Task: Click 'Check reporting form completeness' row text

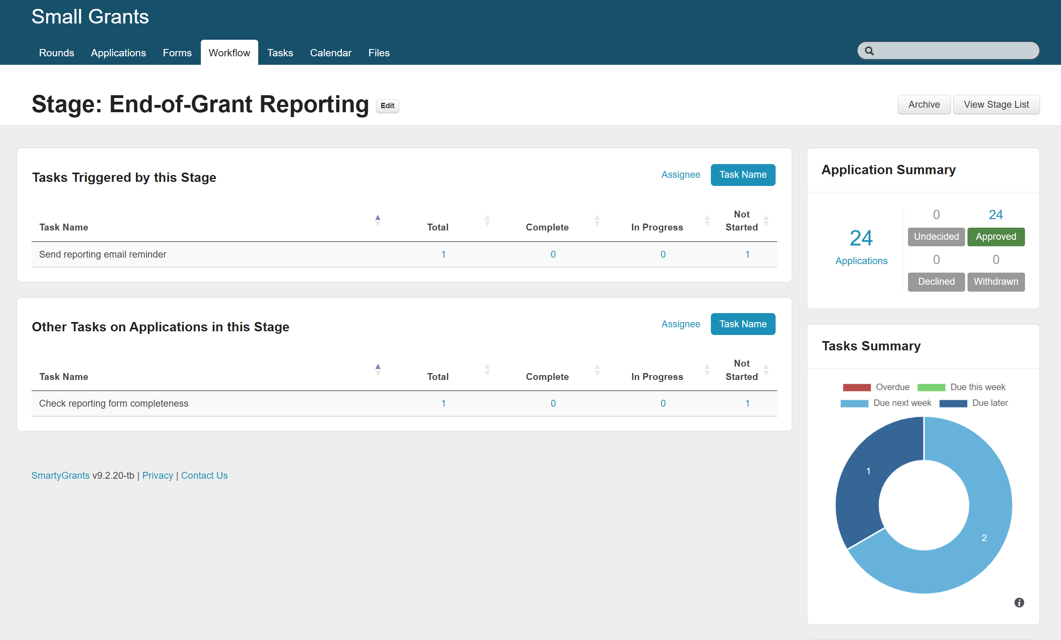Action: tap(114, 403)
